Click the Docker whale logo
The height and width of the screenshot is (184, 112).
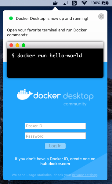click(x=24, y=94)
